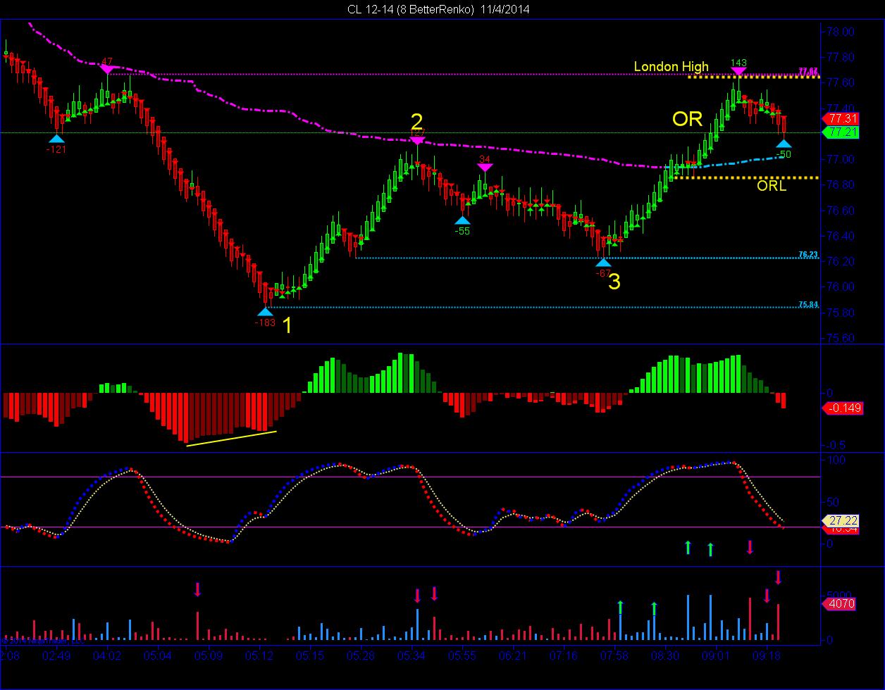Click the 05:15 time axis label
This screenshot has width=885, height=690.
point(310,655)
